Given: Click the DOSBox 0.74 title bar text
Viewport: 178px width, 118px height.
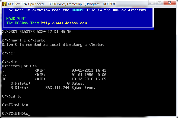Looking at the screenshot, I should tap(17, 4).
